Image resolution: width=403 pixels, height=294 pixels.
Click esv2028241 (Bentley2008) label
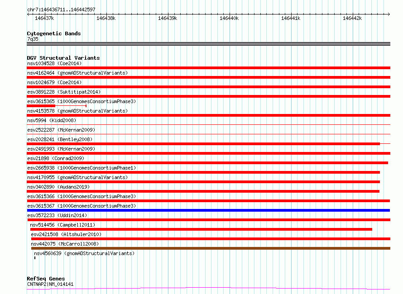coord(60,139)
